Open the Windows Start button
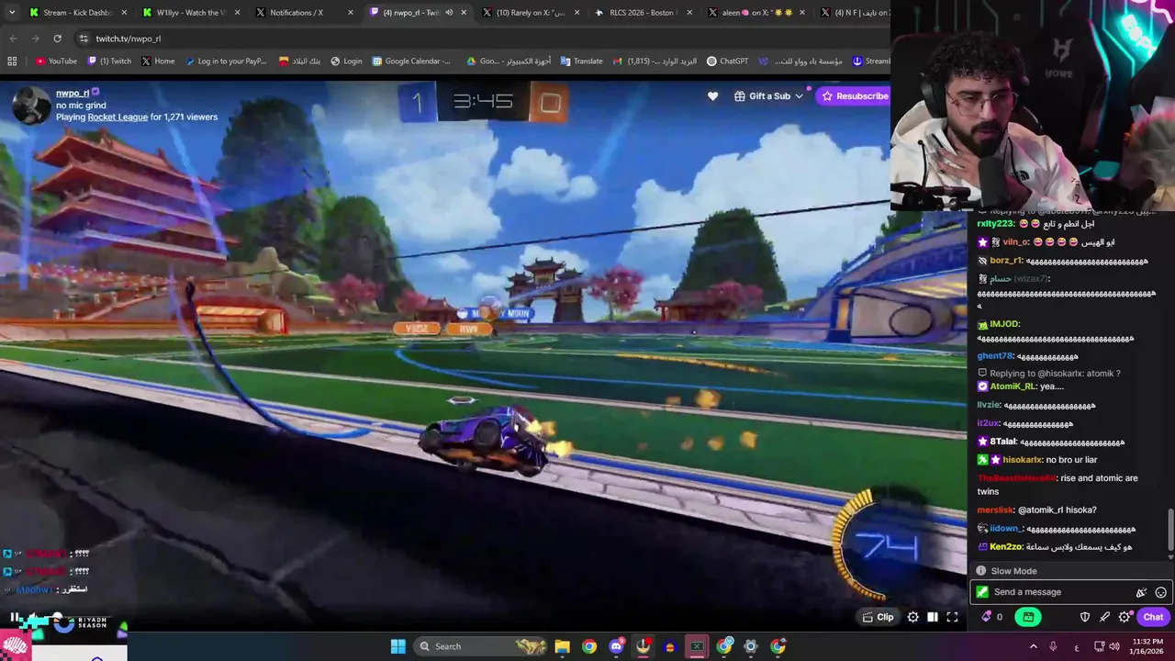1175x661 pixels. coord(398,646)
